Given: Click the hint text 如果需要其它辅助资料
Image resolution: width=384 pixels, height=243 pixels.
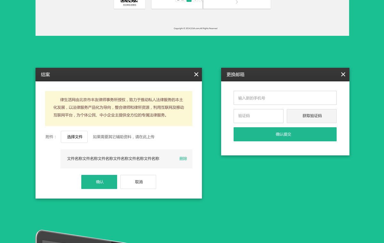Looking at the screenshot, I should tap(124, 137).
